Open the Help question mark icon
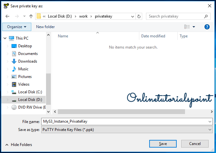The height and width of the screenshot is (153, 216). click(207, 27)
